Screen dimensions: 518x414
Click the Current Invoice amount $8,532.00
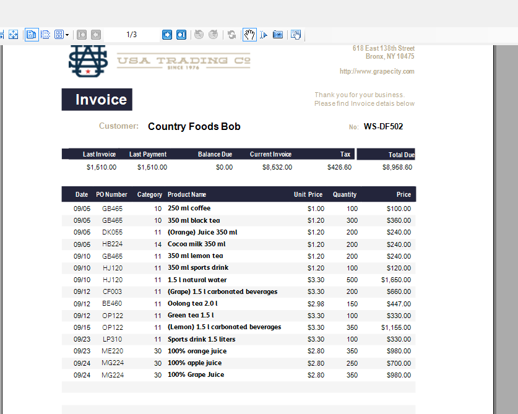(x=277, y=167)
